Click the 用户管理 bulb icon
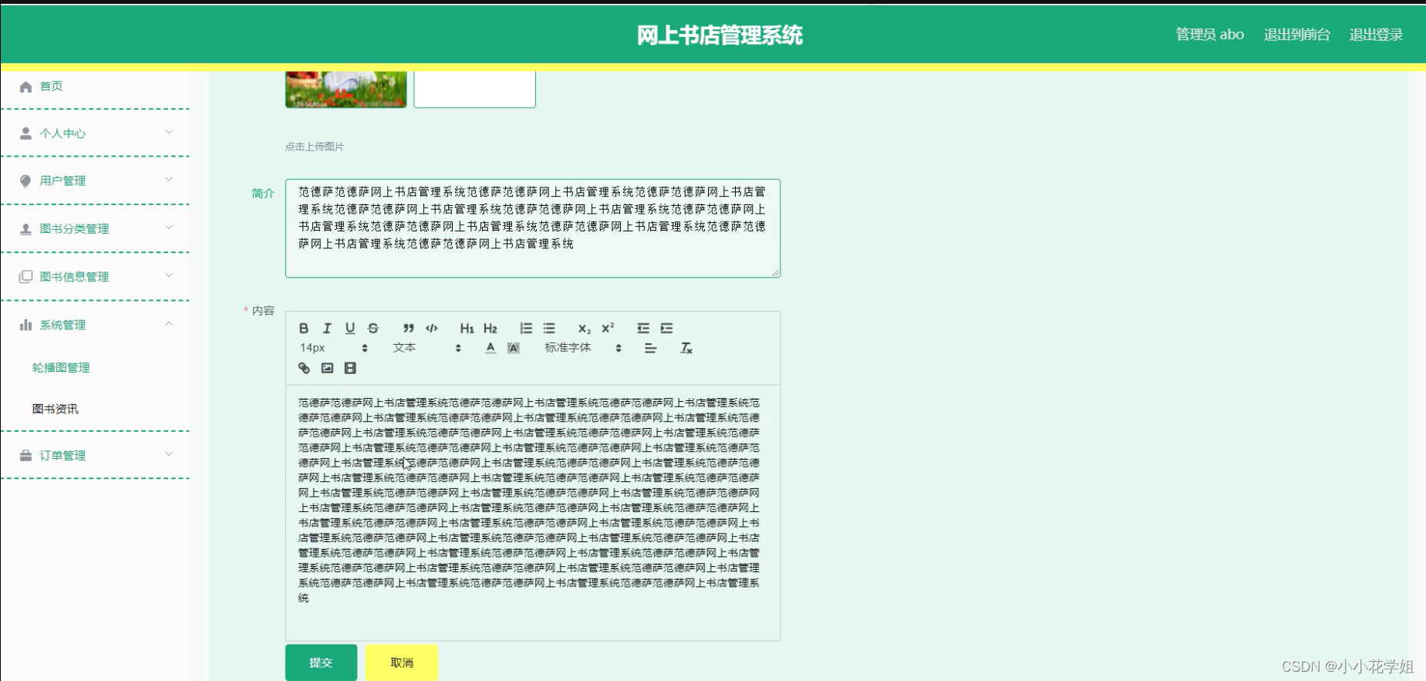This screenshot has width=1426, height=681. click(25, 180)
